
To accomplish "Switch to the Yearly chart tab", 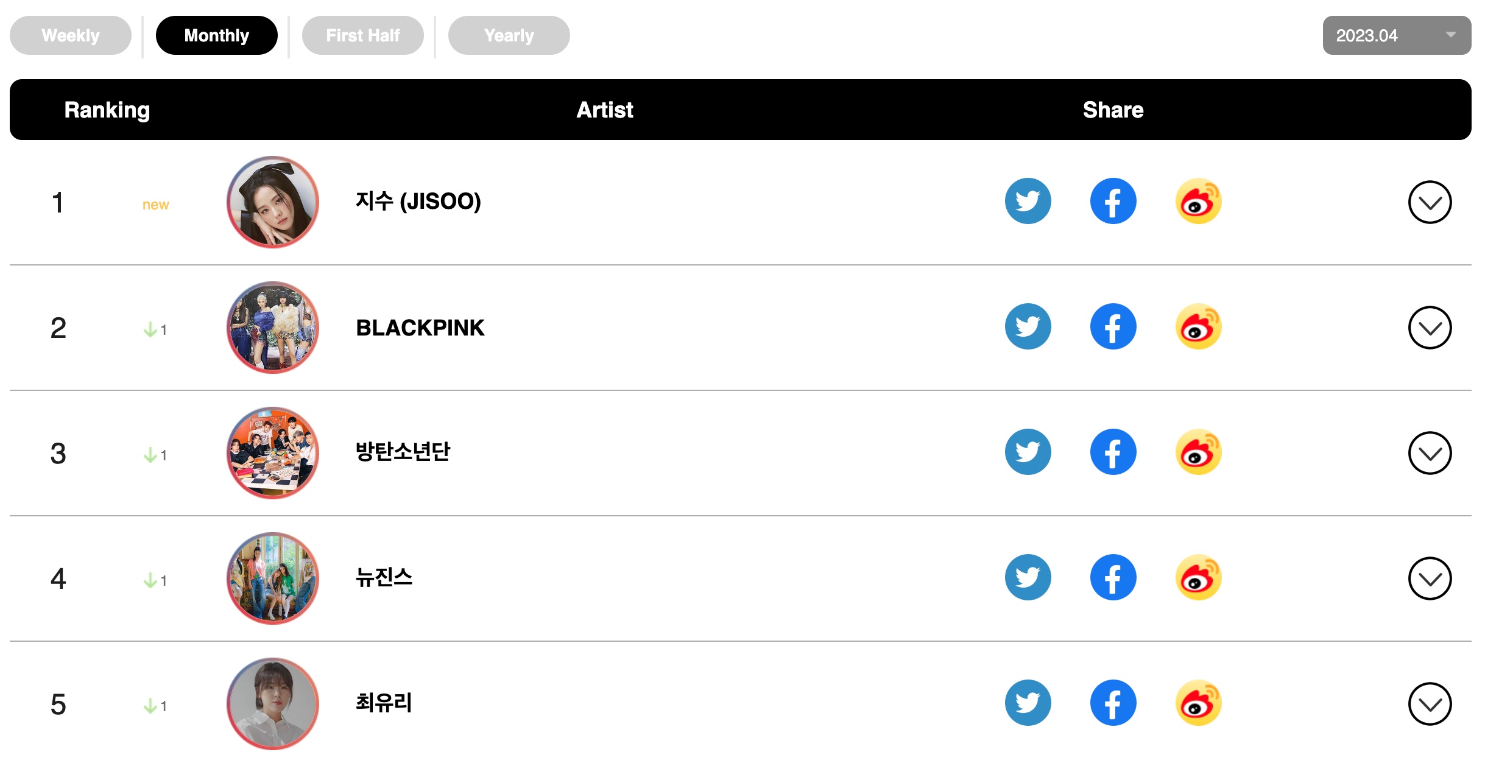I will coord(509,35).
